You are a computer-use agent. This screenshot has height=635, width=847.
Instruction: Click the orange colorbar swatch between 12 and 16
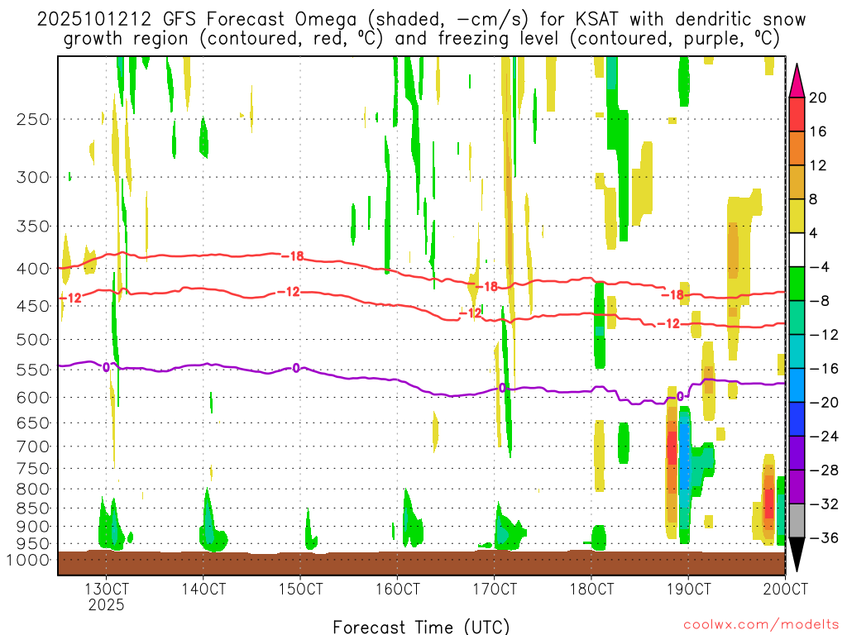[797, 149]
